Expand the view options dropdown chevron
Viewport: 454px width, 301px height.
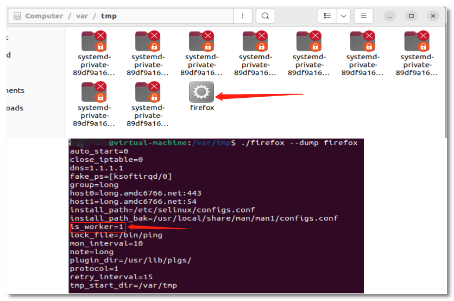(343, 16)
